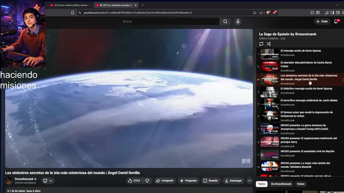
Task: Click the search magnifier button
Action: 225,21
